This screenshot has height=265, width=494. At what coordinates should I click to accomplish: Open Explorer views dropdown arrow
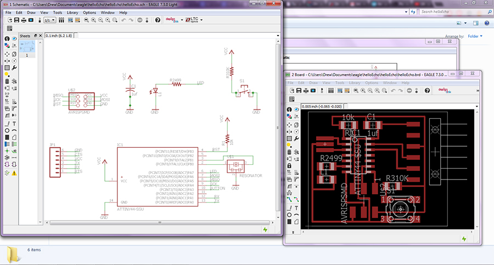(x=465, y=23)
